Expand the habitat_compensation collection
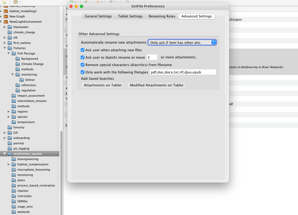The height and width of the screenshot is (215, 298). click(9, 164)
